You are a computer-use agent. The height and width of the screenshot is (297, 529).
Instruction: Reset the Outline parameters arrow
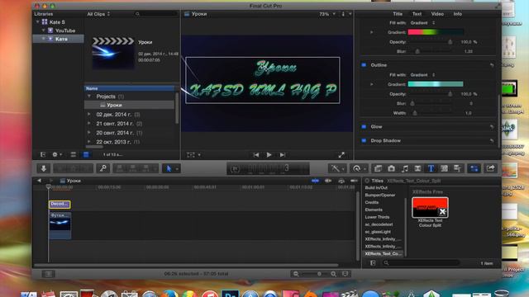tap(492, 65)
